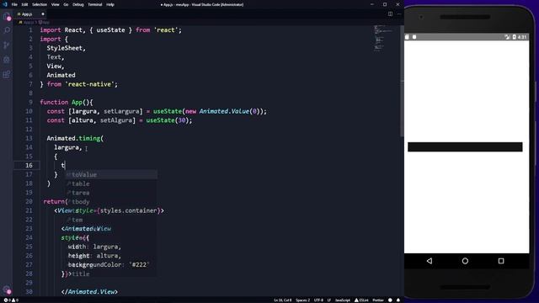
Task: Tap the black animated bar in emulator
Action: pyautogui.click(x=465, y=146)
